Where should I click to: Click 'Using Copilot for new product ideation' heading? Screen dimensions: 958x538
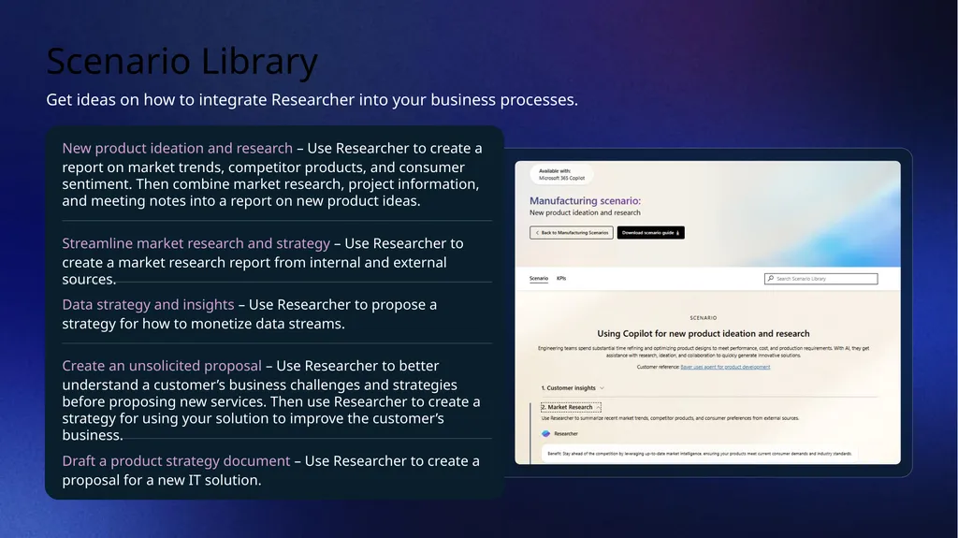pos(704,334)
